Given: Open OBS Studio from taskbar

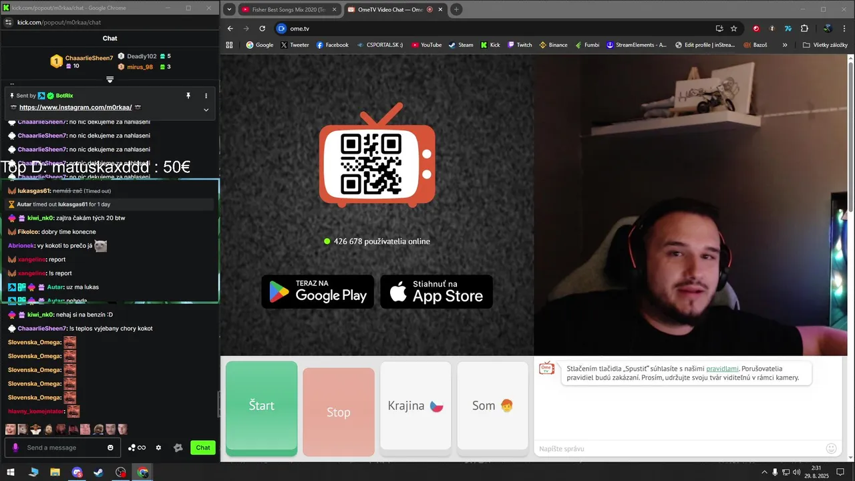Looking at the screenshot, I should (x=120, y=472).
